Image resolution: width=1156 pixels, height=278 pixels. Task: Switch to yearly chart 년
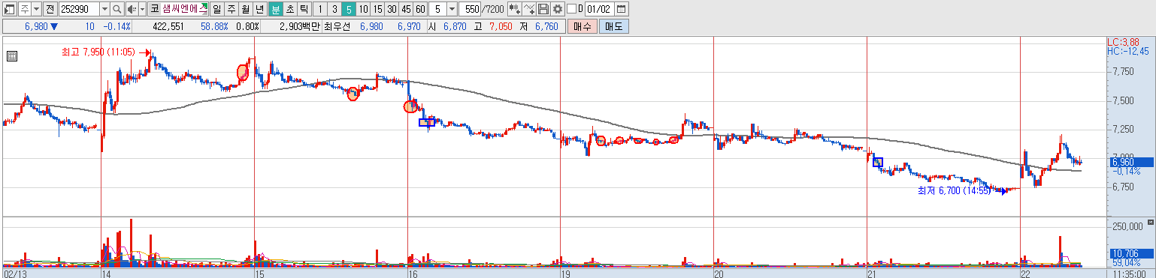(x=260, y=9)
